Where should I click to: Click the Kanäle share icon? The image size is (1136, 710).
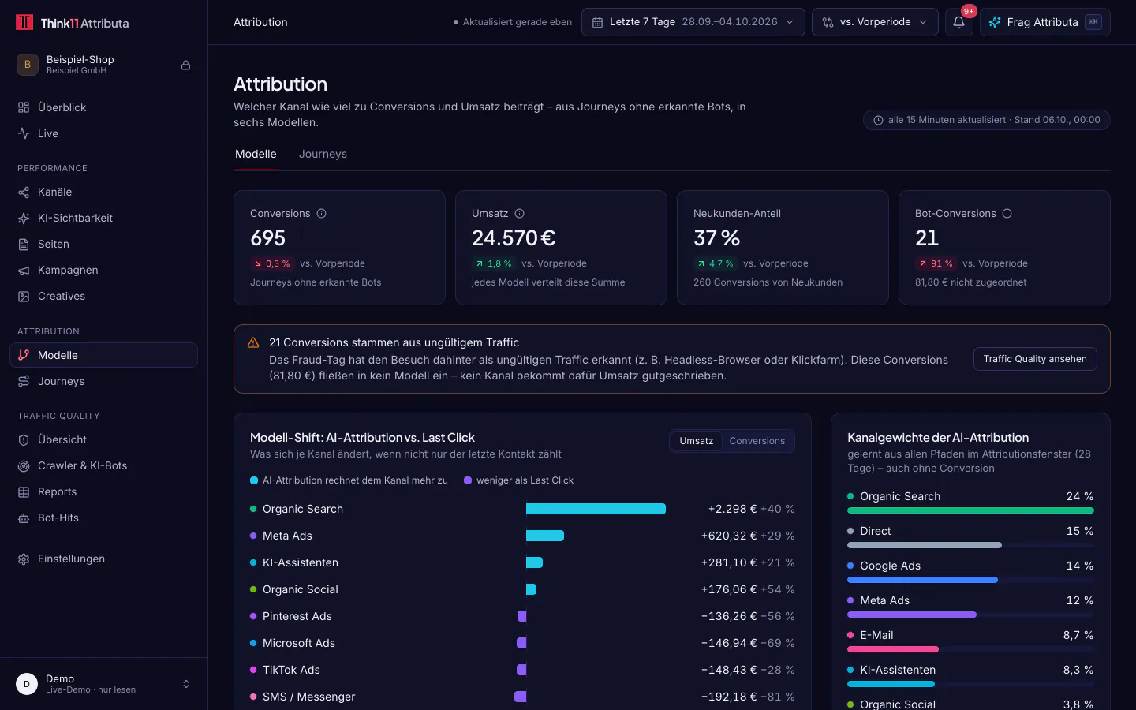24,192
